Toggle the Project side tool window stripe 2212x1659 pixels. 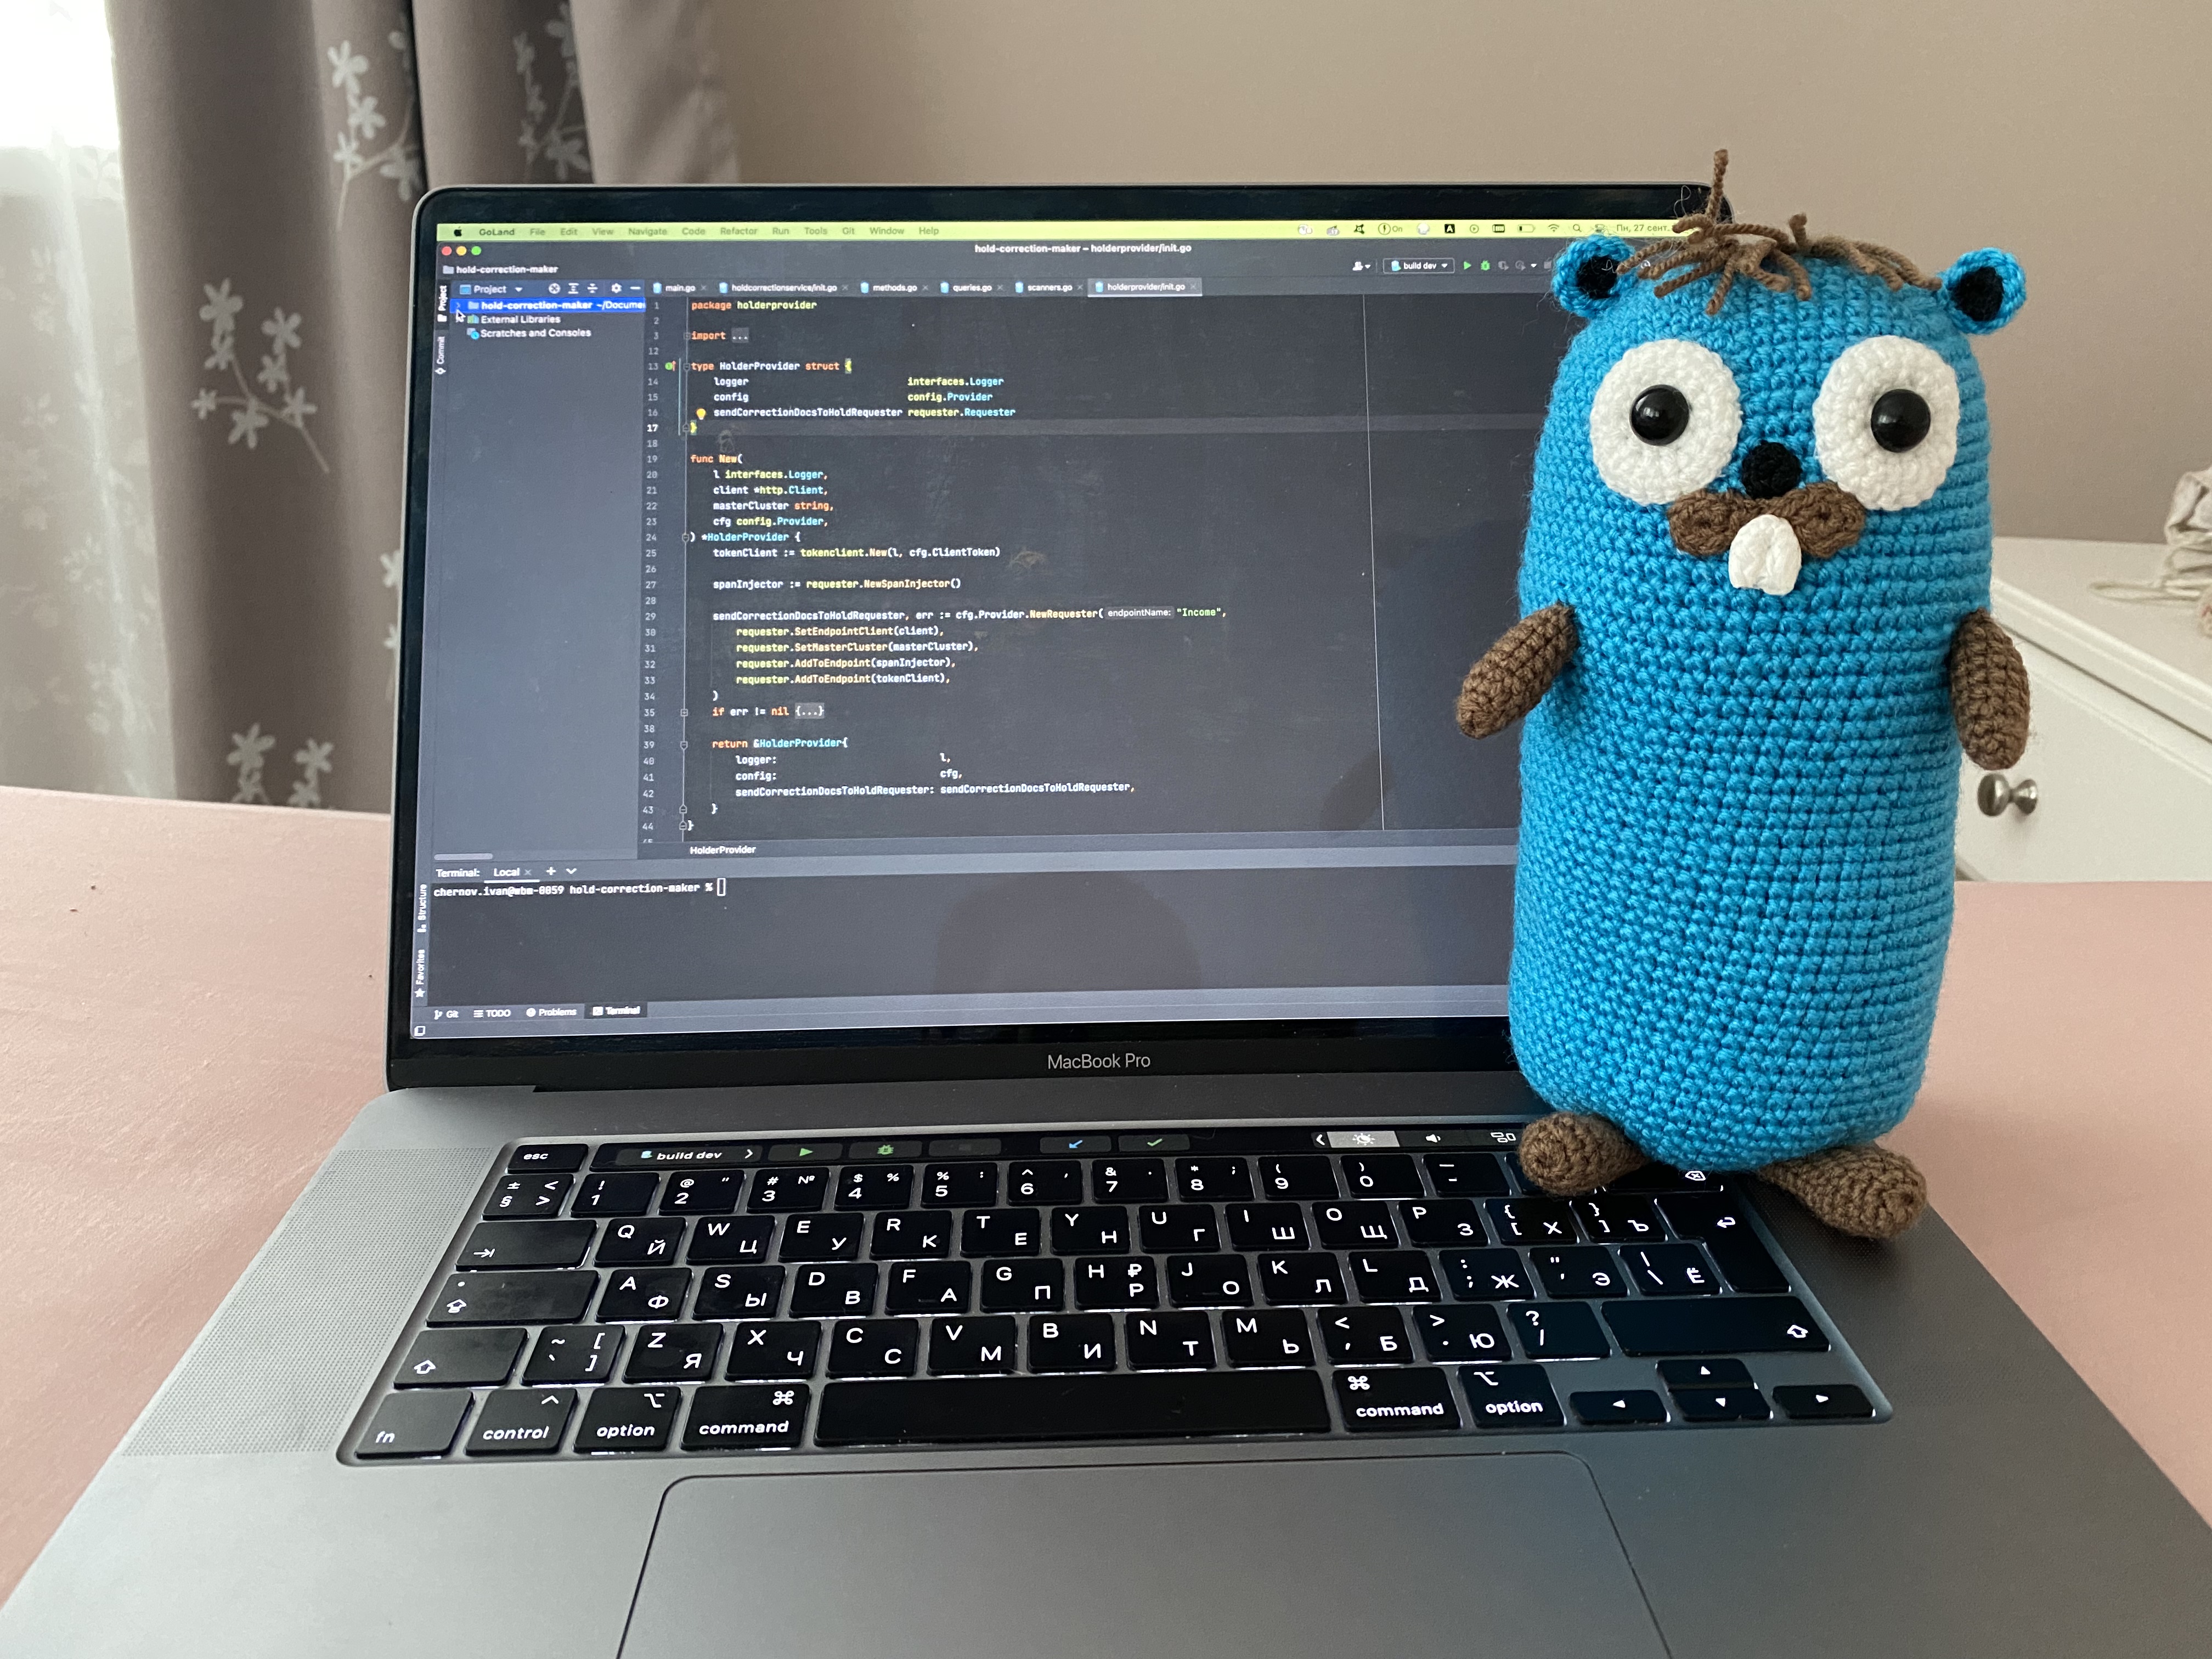point(442,303)
